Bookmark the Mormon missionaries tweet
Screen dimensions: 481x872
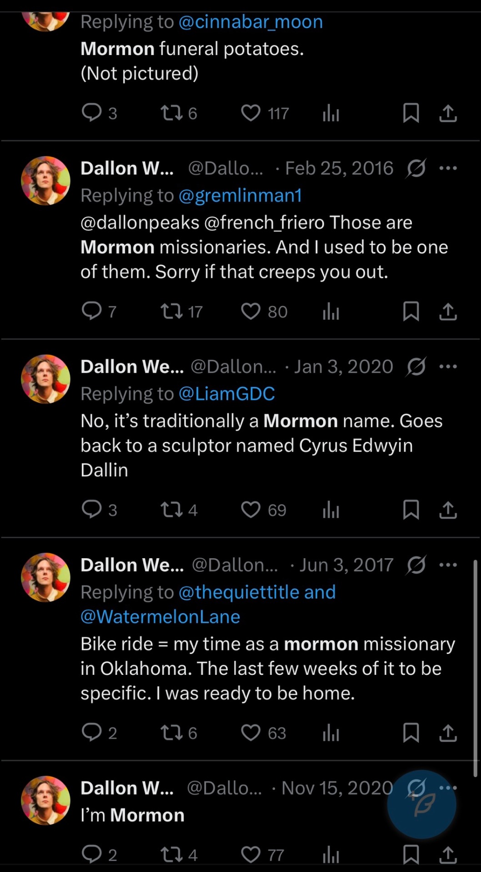411,312
